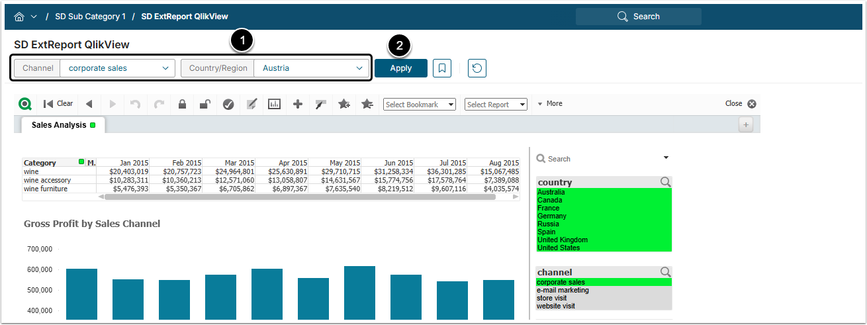Click SD Sub Category 1 breadcrumb link
Image resolution: width=867 pixels, height=325 pixels.
coord(90,17)
